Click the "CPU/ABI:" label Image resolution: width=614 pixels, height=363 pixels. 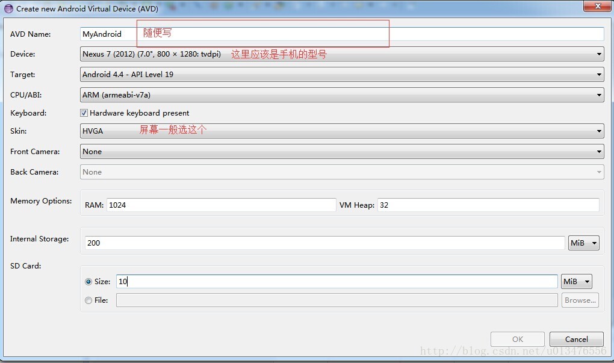[x=26, y=95]
